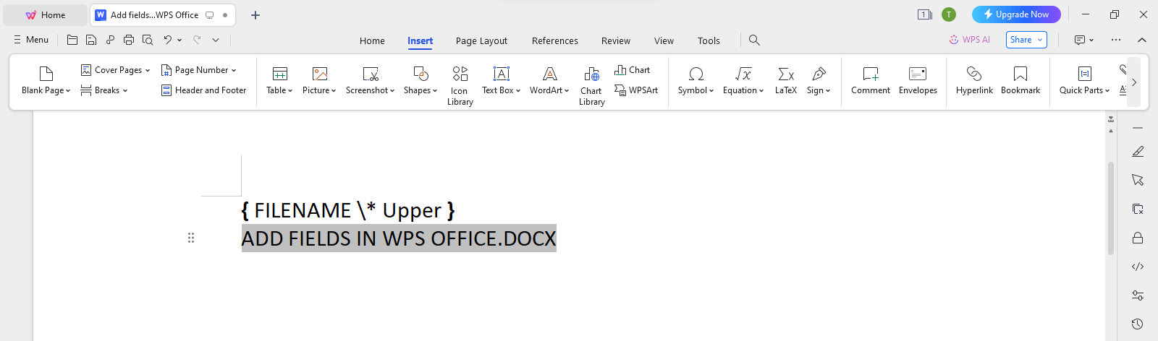Switch to the WPS Home tab

coord(45,14)
